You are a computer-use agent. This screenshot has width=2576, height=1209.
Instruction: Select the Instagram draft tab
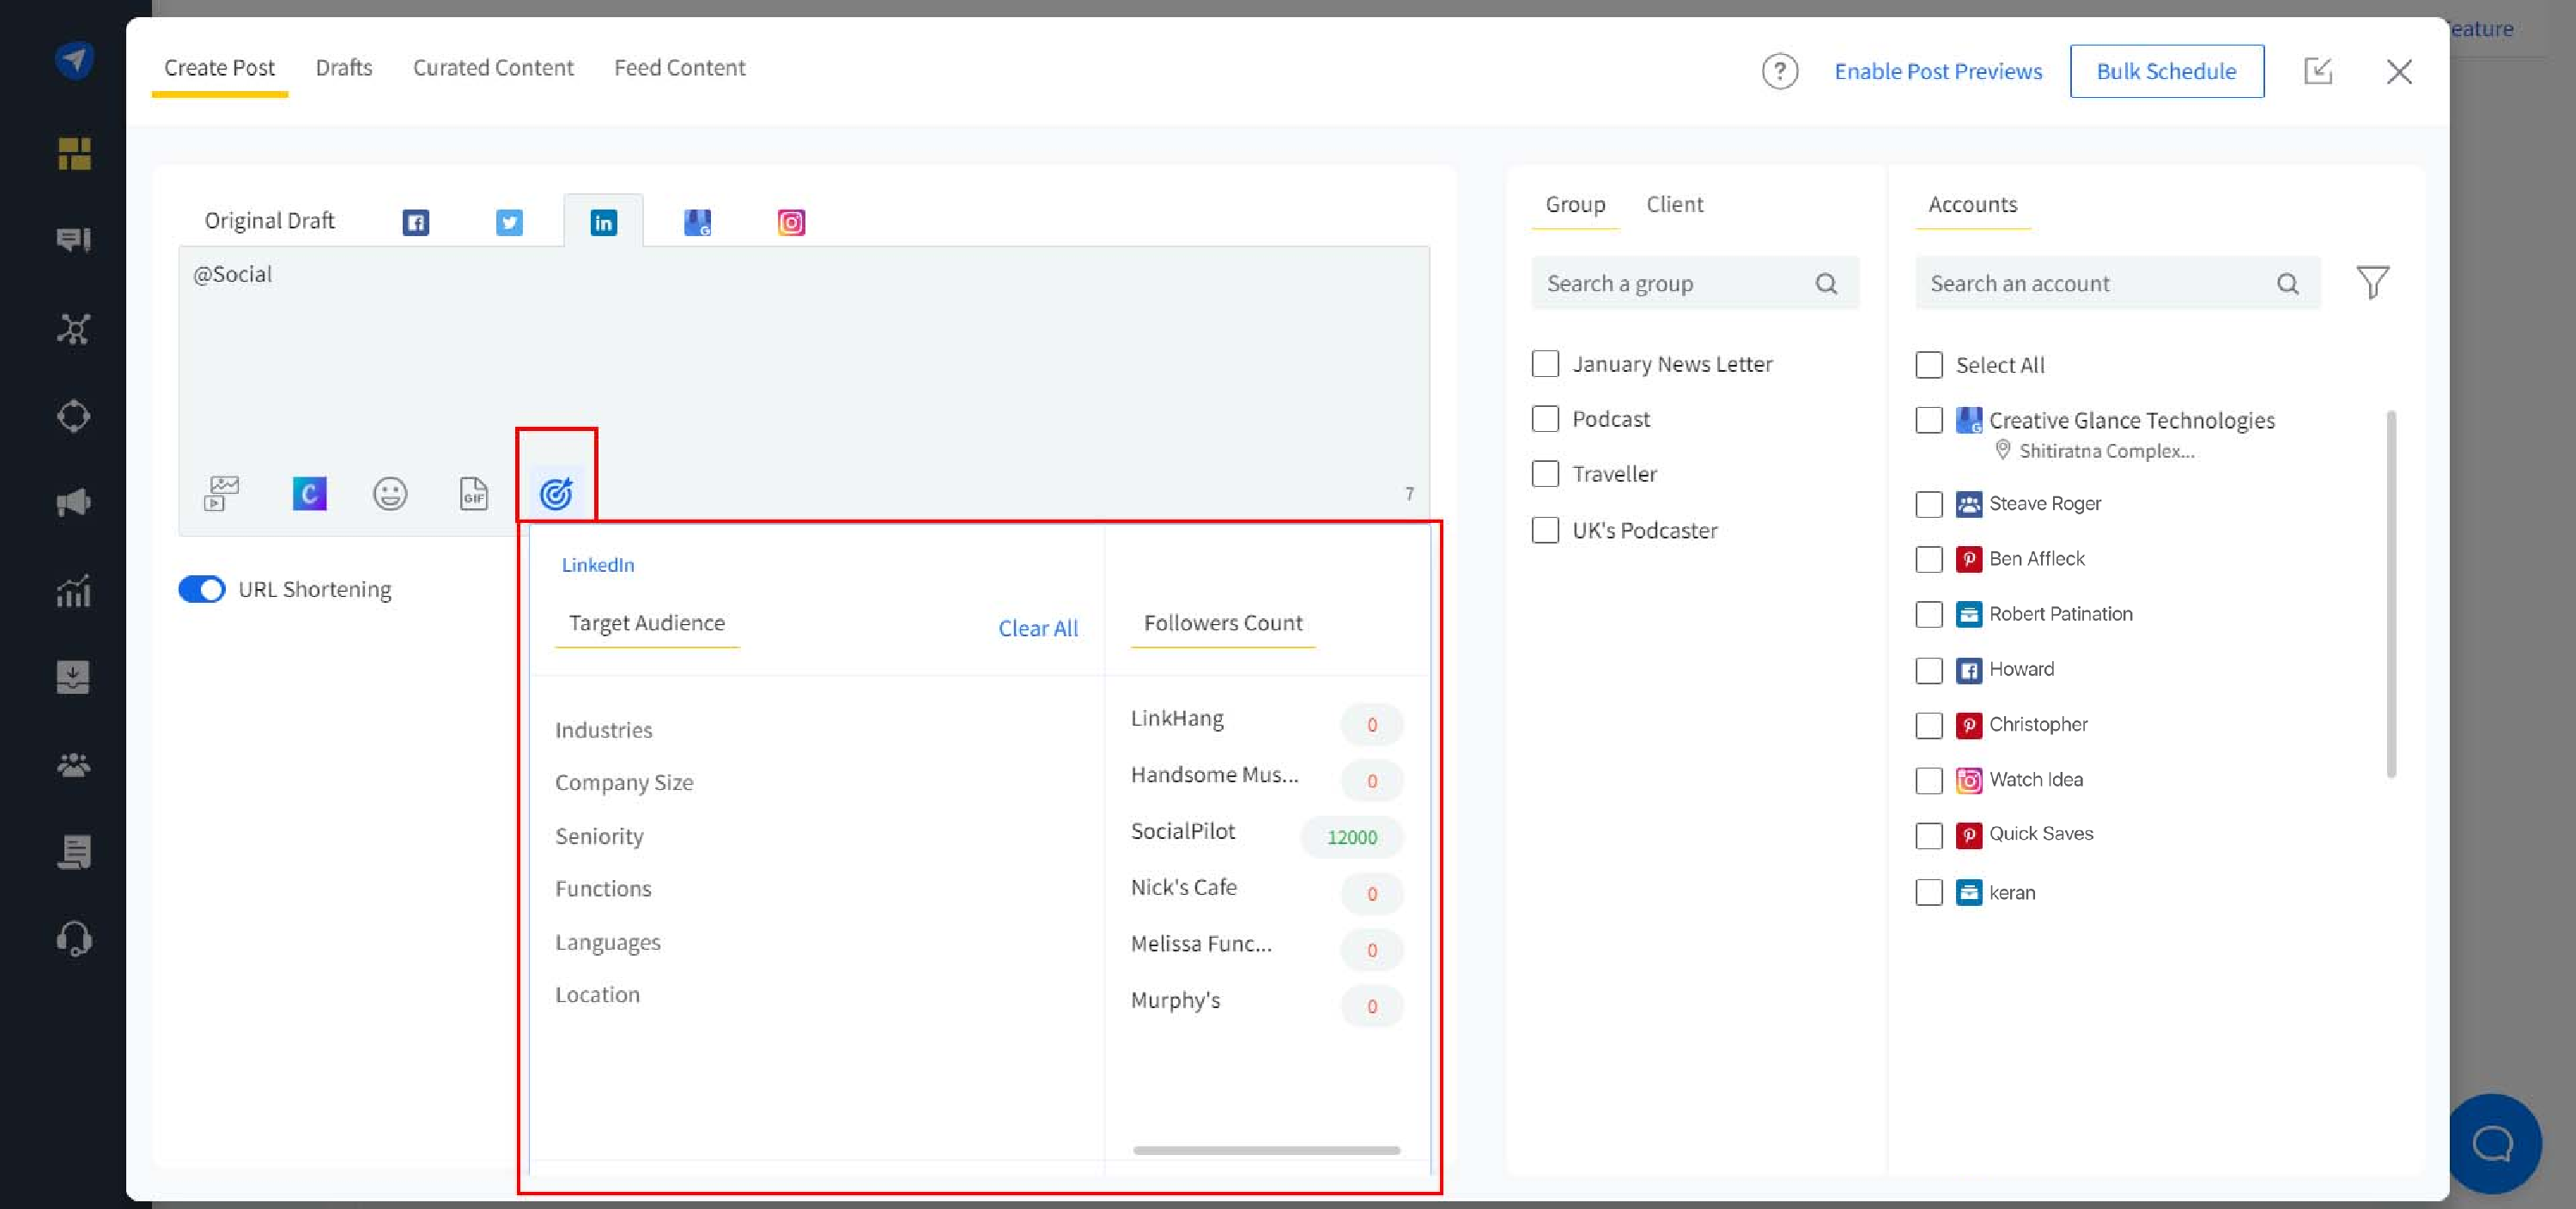[791, 222]
